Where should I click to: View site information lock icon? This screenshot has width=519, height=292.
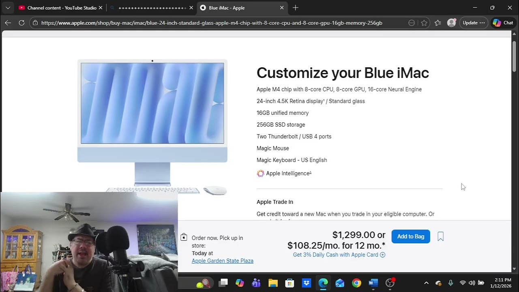[x=35, y=23]
